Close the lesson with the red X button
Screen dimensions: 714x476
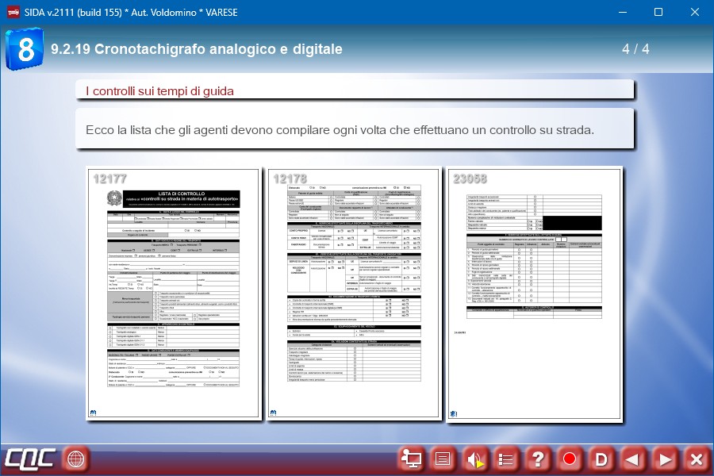[696, 459]
